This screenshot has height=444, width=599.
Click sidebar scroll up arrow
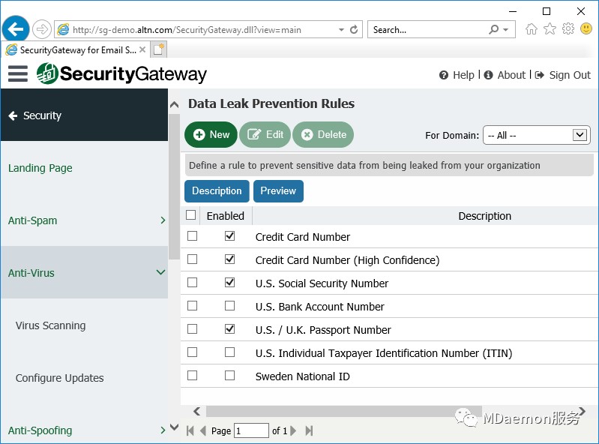(174, 104)
